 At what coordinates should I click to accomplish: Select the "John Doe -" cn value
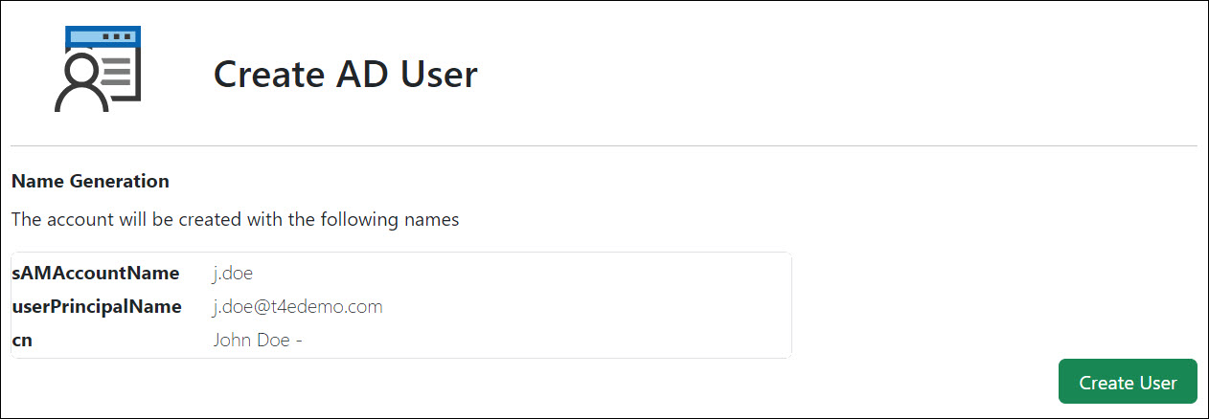pos(258,340)
